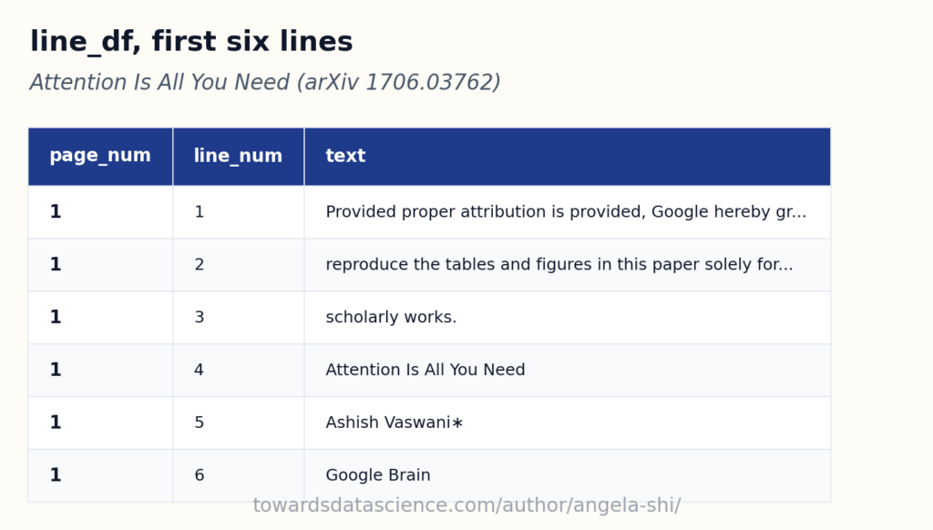Click the 'scholarly works.' text cell
933x530 pixels.
(x=567, y=318)
